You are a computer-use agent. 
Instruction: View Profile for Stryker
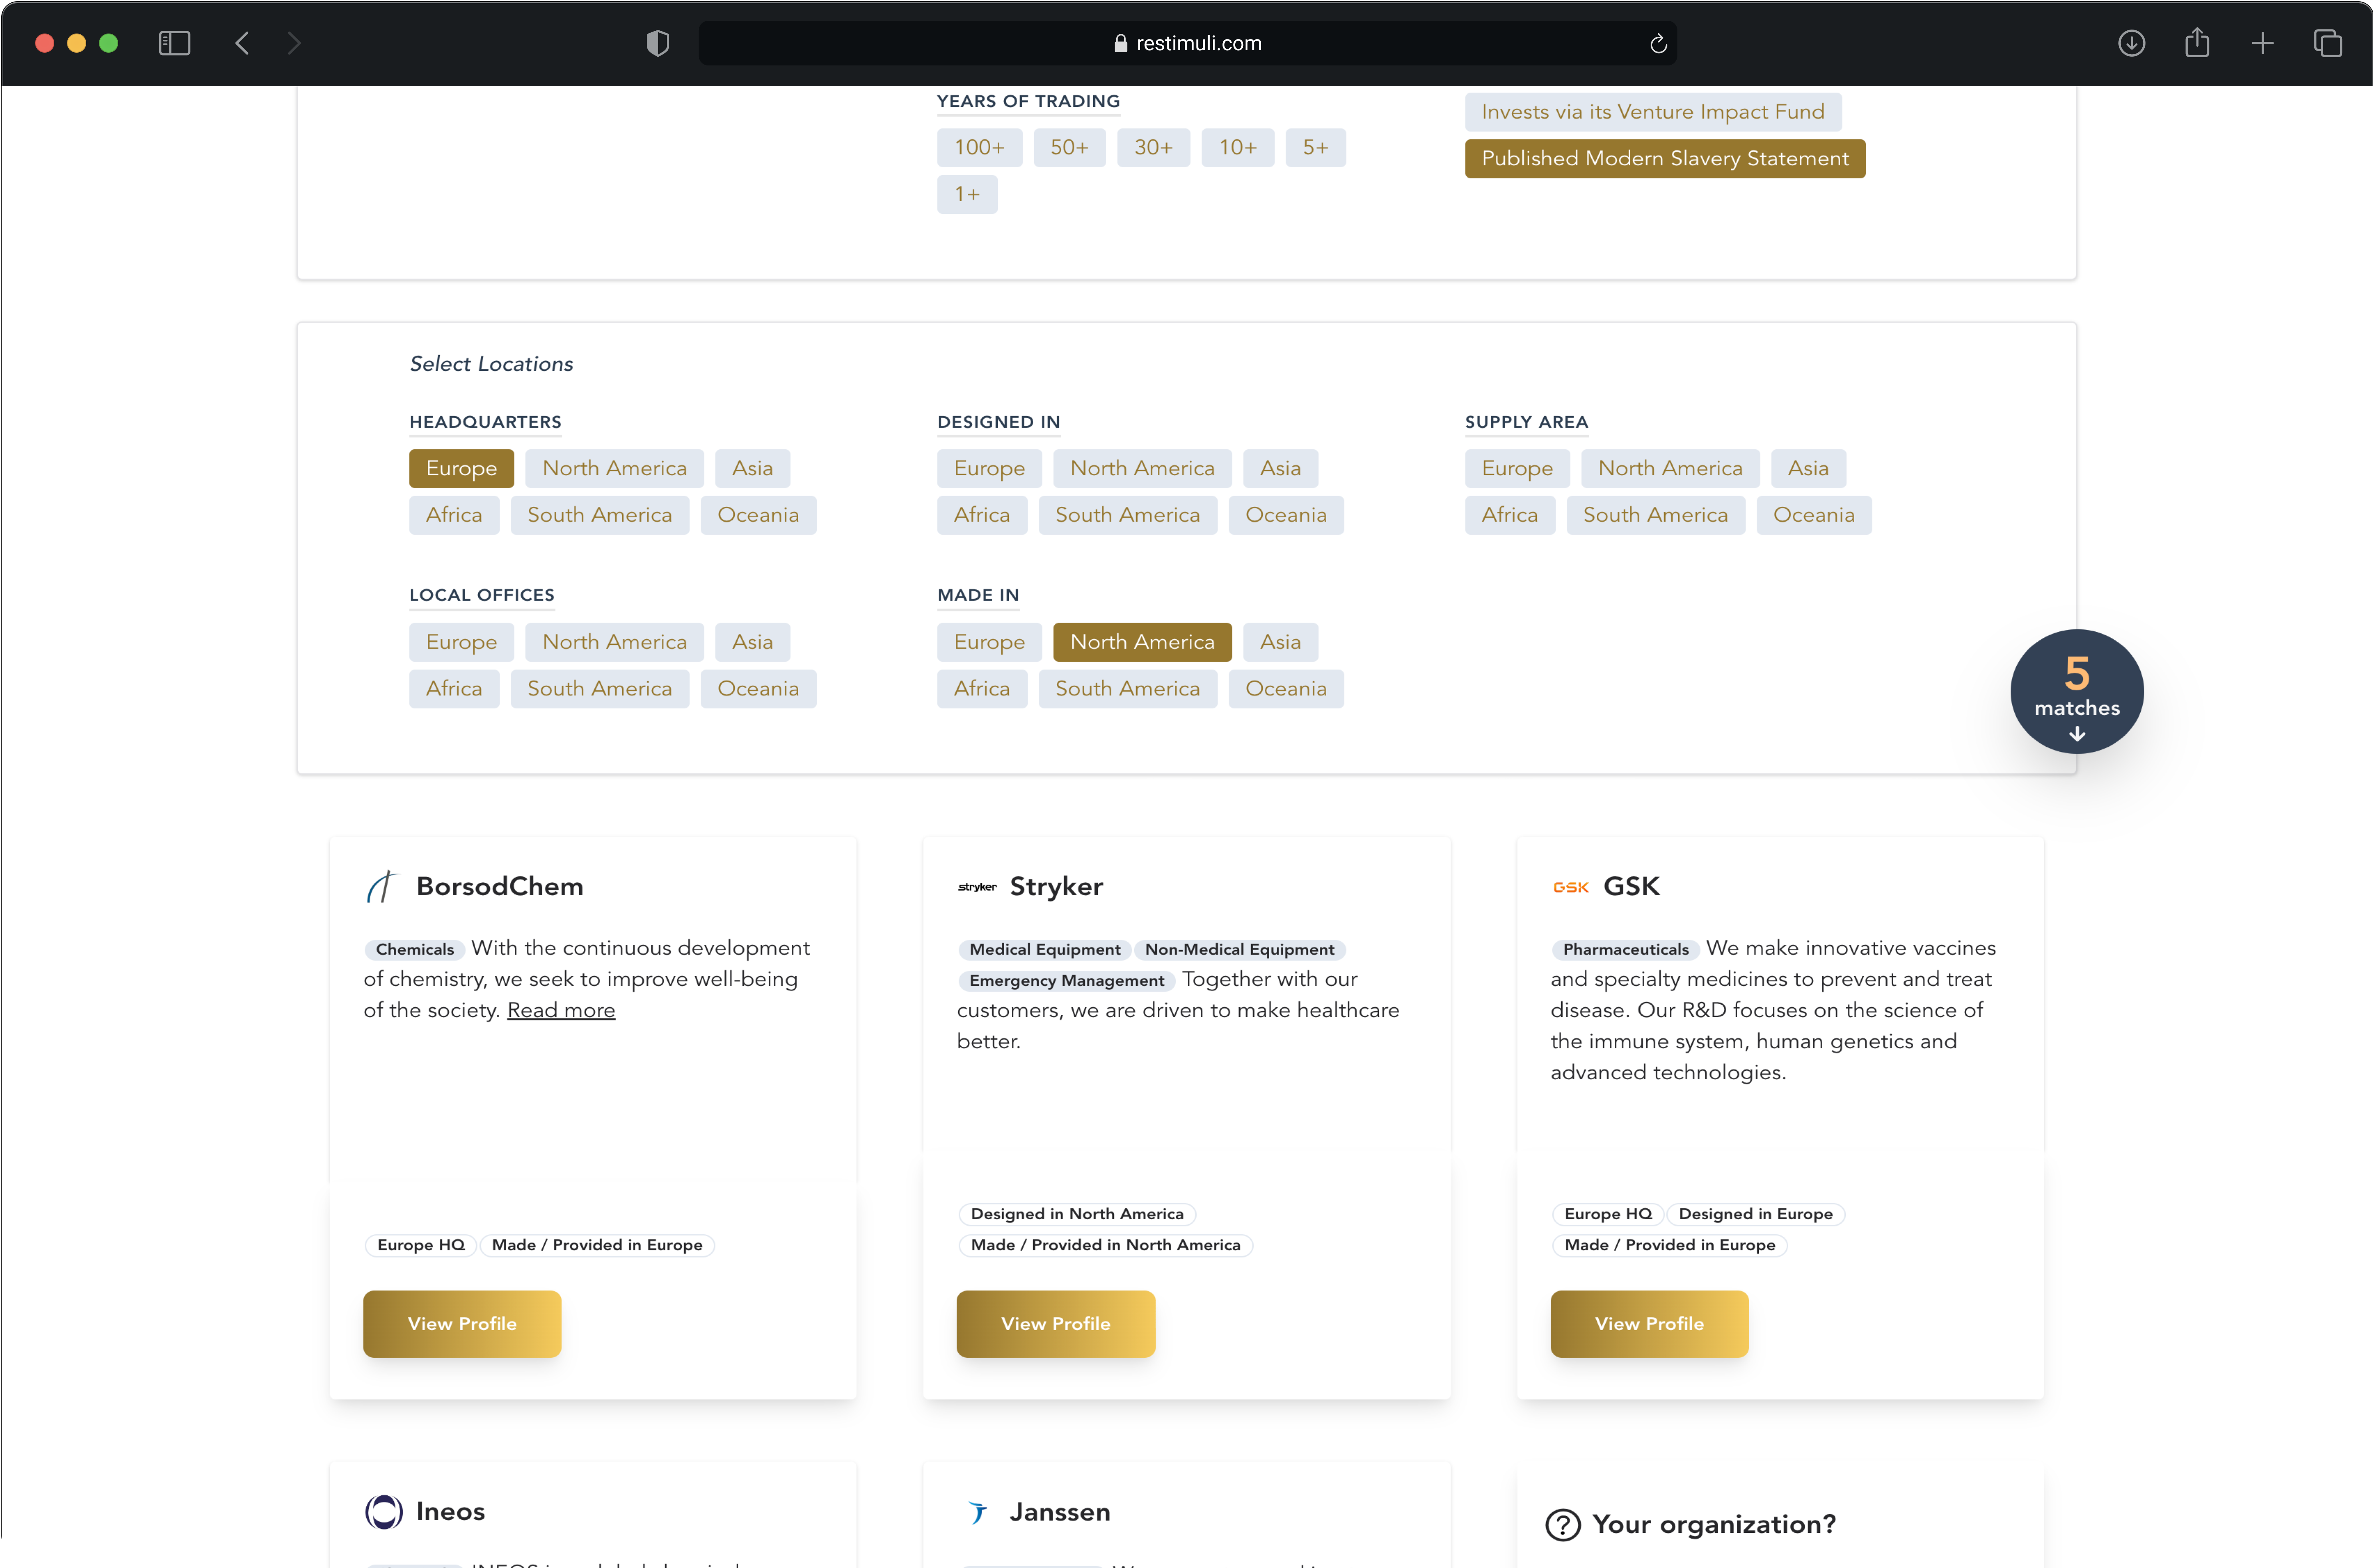coord(1056,1324)
